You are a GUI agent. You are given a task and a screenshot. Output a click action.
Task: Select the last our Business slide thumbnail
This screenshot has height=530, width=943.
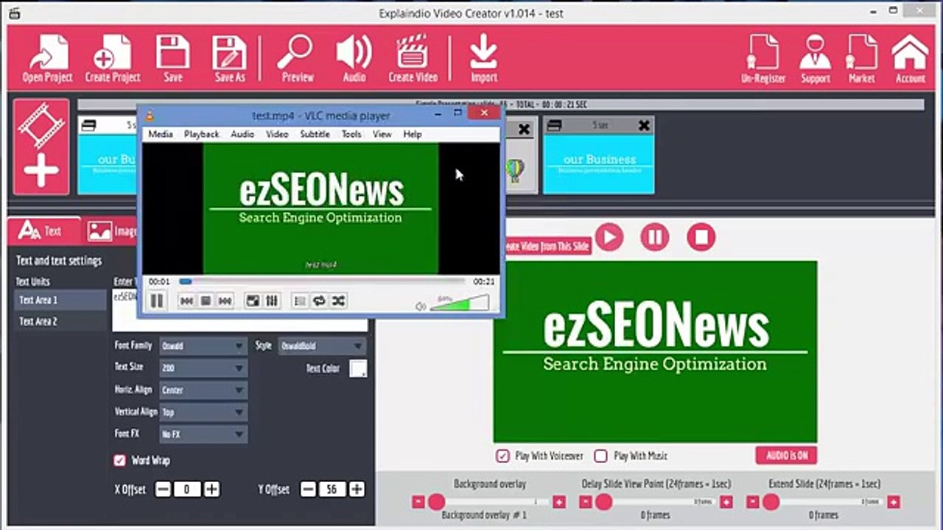[x=598, y=164]
